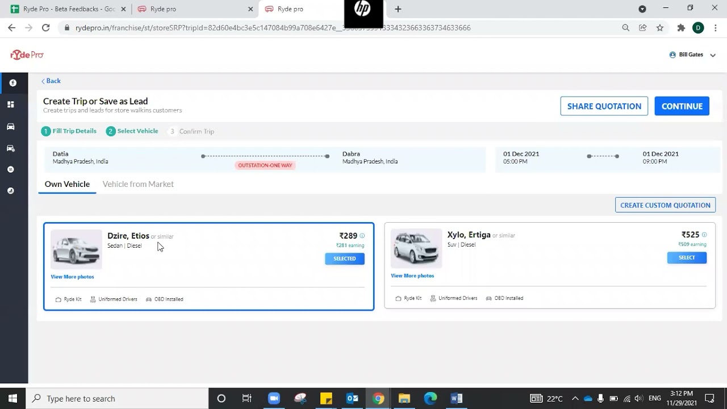
Task: Open the dashboard grid icon in sidebar
Action: click(x=10, y=105)
